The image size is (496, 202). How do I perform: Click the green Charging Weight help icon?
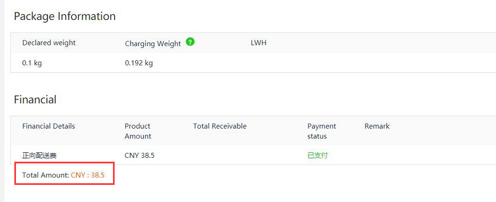coord(190,42)
